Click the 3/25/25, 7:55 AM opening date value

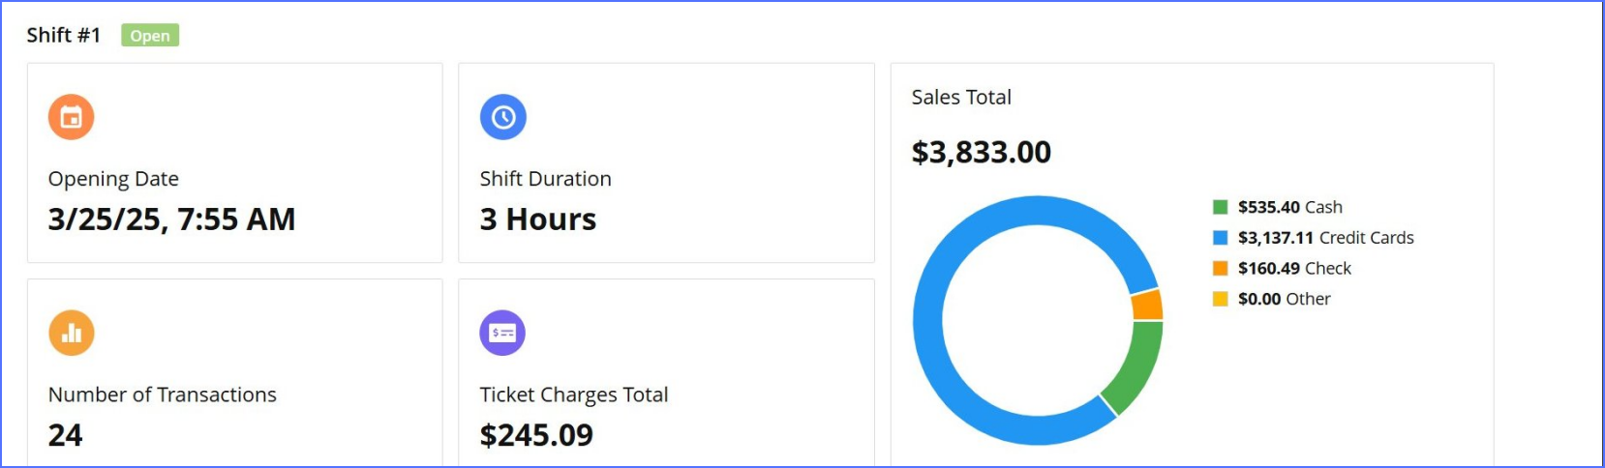pyautogui.click(x=171, y=219)
